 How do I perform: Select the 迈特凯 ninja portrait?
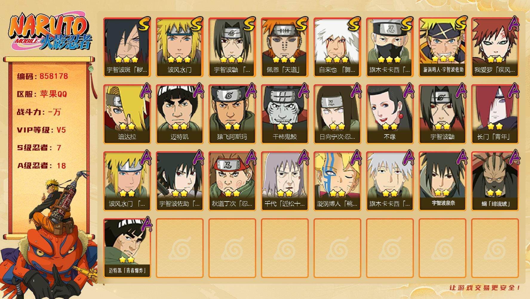click(x=179, y=114)
